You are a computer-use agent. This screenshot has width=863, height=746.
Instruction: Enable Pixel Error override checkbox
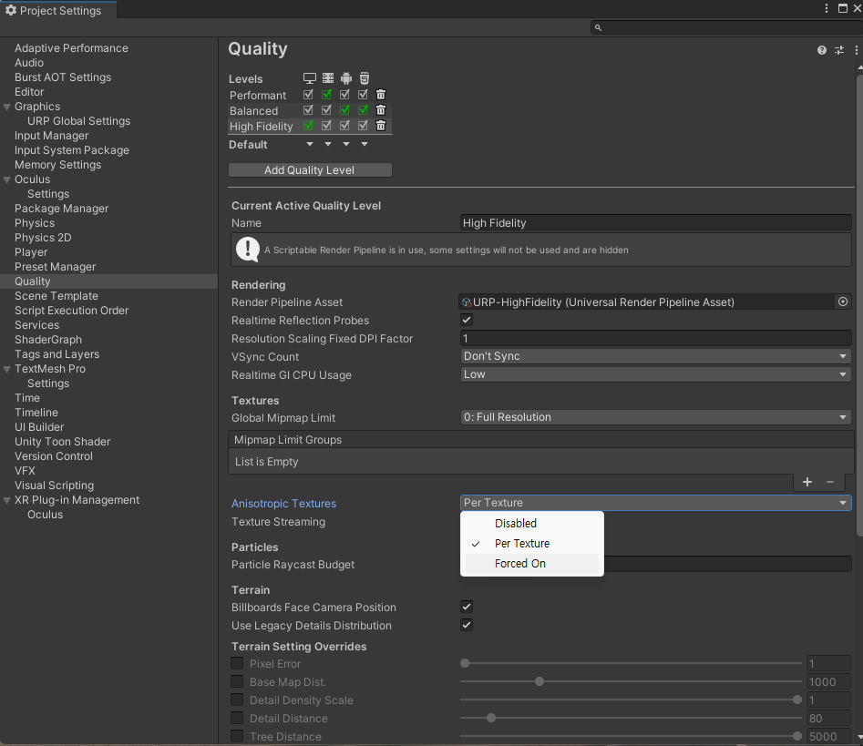(x=237, y=663)
